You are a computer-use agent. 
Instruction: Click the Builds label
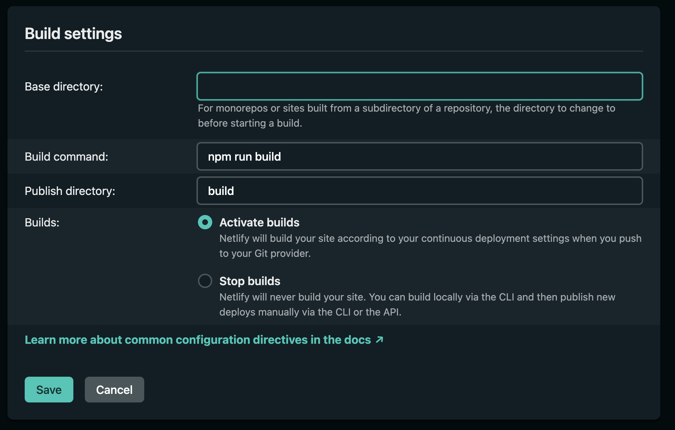click(x=42, y=222)
